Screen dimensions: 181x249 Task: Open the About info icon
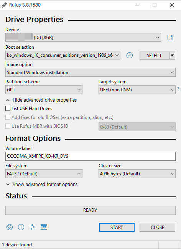point(21,227)
